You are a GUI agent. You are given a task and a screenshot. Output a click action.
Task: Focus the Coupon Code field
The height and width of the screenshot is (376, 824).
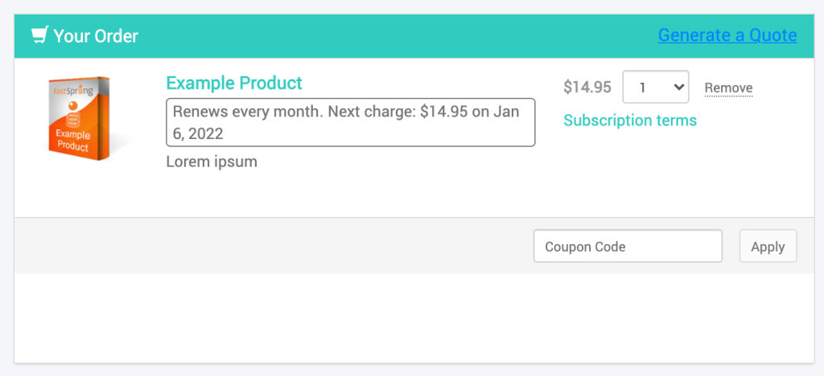pyautogui.click(x=628, y=246)
